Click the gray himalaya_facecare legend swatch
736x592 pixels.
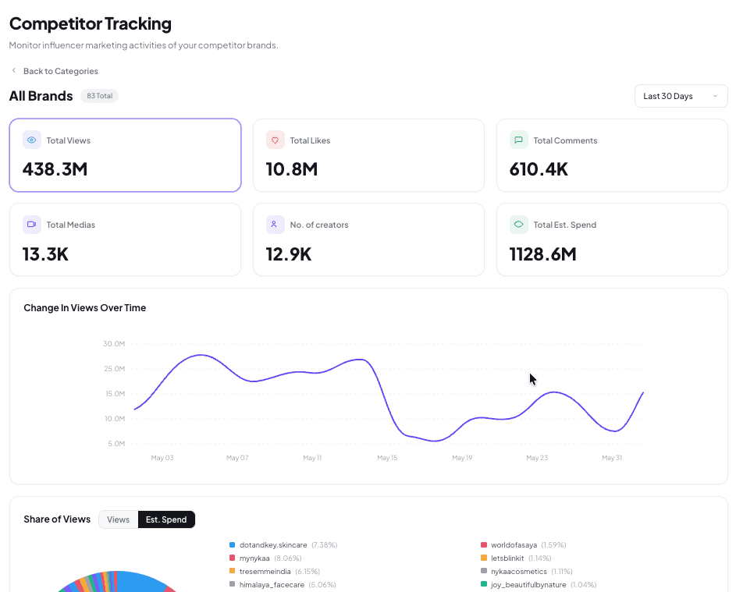click(x=232, y=584)
